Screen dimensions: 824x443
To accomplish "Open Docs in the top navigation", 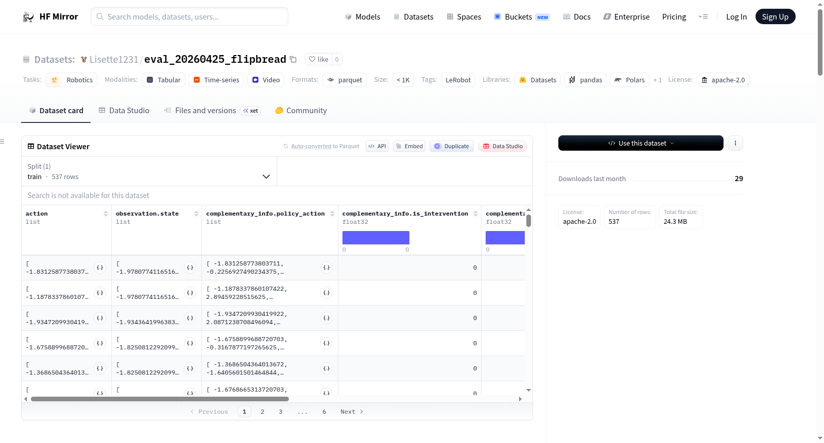I will (x=577, y=17).
